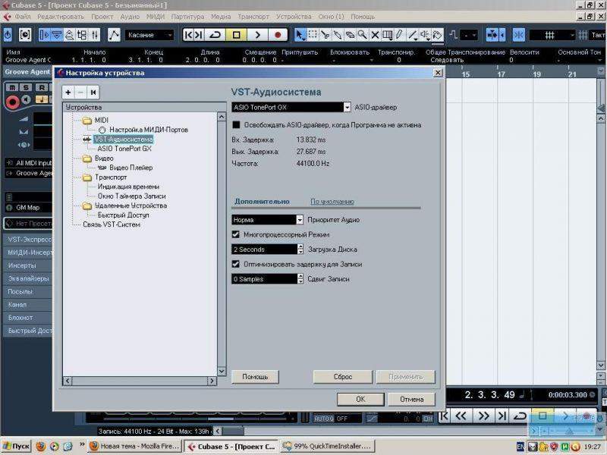Open the Устройства menu
The image size is (607, 455).
294,17
